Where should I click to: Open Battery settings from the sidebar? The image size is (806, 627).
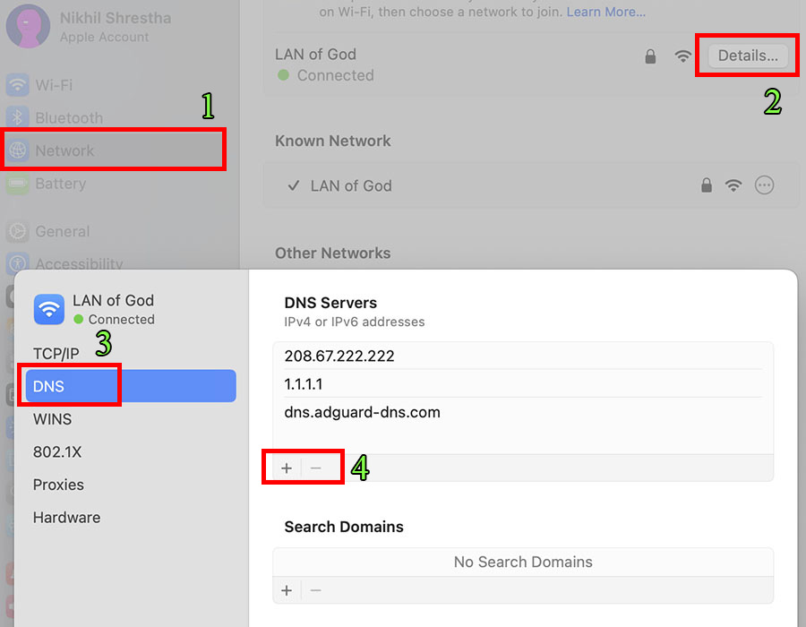59,184
